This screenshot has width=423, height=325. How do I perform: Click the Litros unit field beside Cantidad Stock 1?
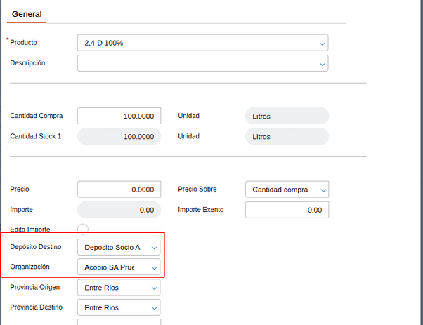[x=287, y=137]
